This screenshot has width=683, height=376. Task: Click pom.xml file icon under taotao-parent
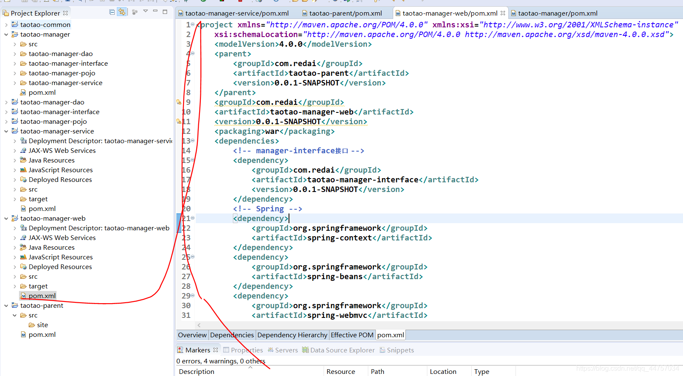[24, 335]
